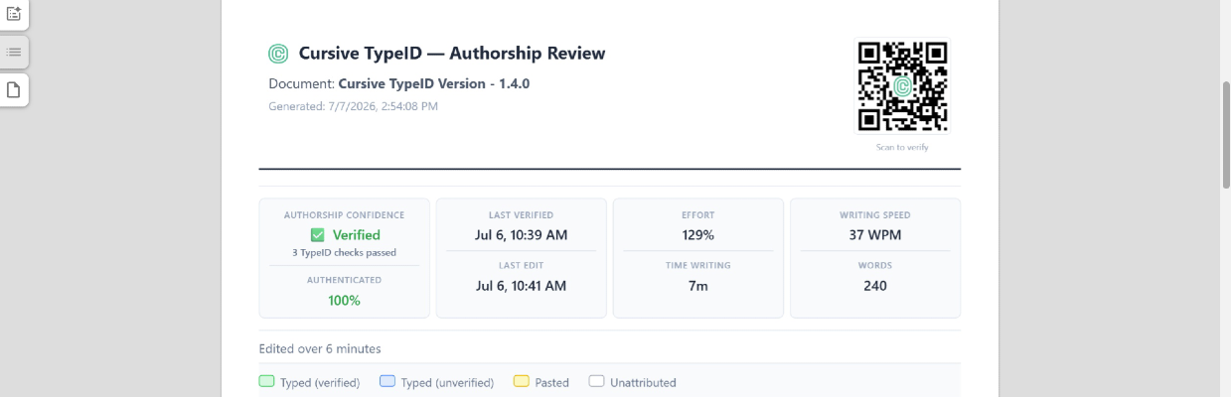The height and width of the screenshot is (397, 1231).
Task: Open the AI document summary sidebar icon
Action: [x=14, y=13]
